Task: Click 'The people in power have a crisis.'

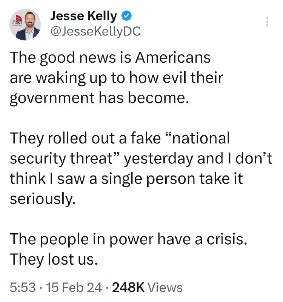Action: coord(128,240)
